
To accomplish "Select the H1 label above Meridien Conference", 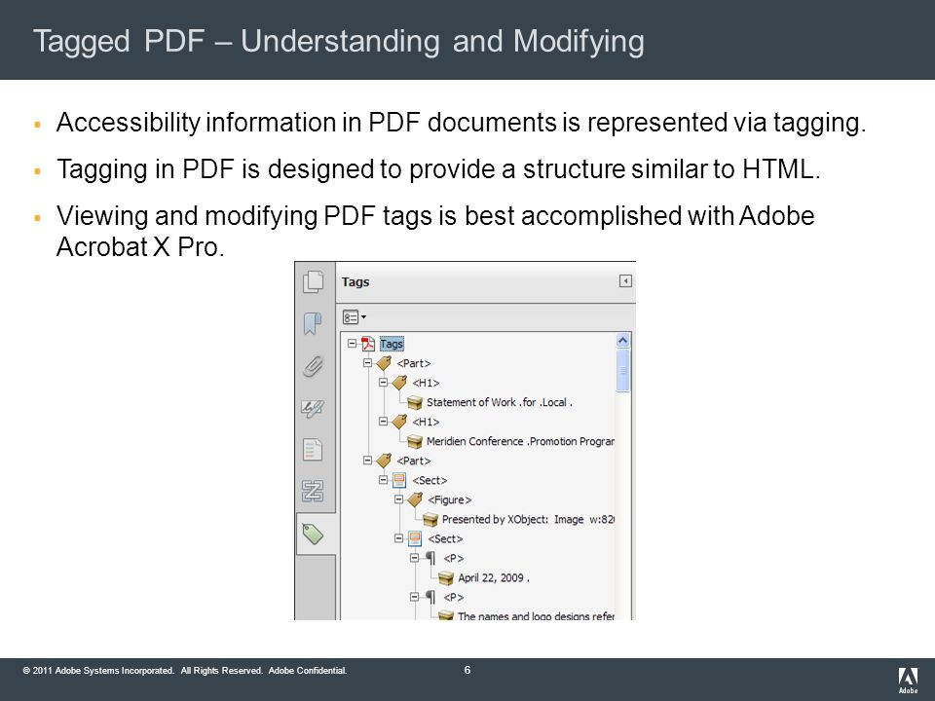I will click(x=426, y=422).
